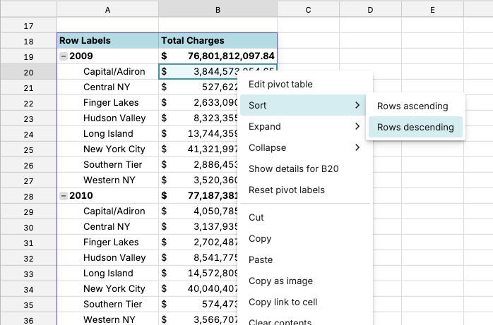Choose Reset pivot labels
This screenshot has width=493, height=325.
[305, 190]
